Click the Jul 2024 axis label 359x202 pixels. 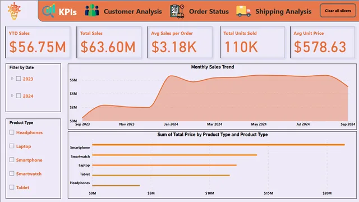[303, 124]
